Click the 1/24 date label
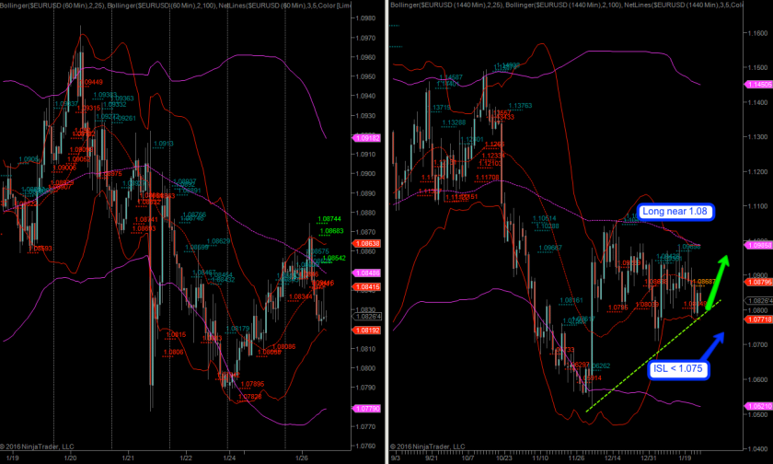 pos(229,458)
